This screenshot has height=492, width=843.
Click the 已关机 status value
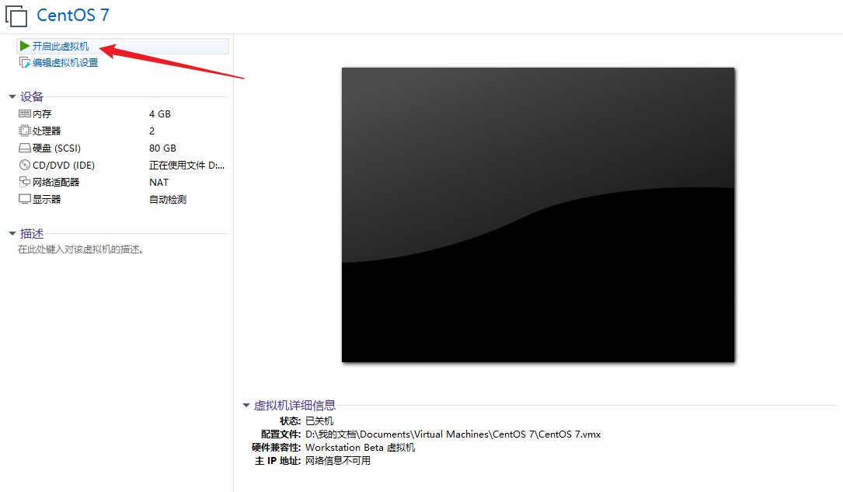click(x=319, y=421)
